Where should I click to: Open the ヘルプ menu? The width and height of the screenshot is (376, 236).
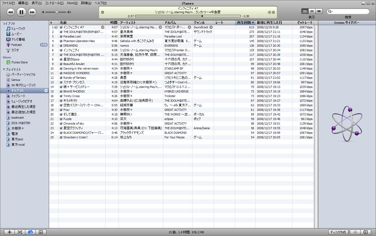101,3
